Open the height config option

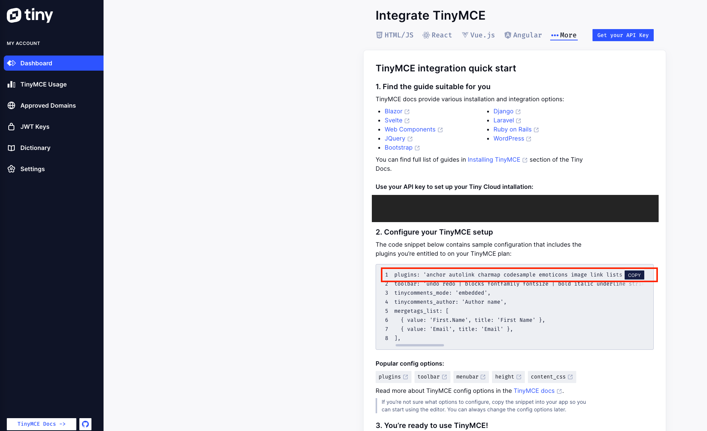click(x=508, y=377)
